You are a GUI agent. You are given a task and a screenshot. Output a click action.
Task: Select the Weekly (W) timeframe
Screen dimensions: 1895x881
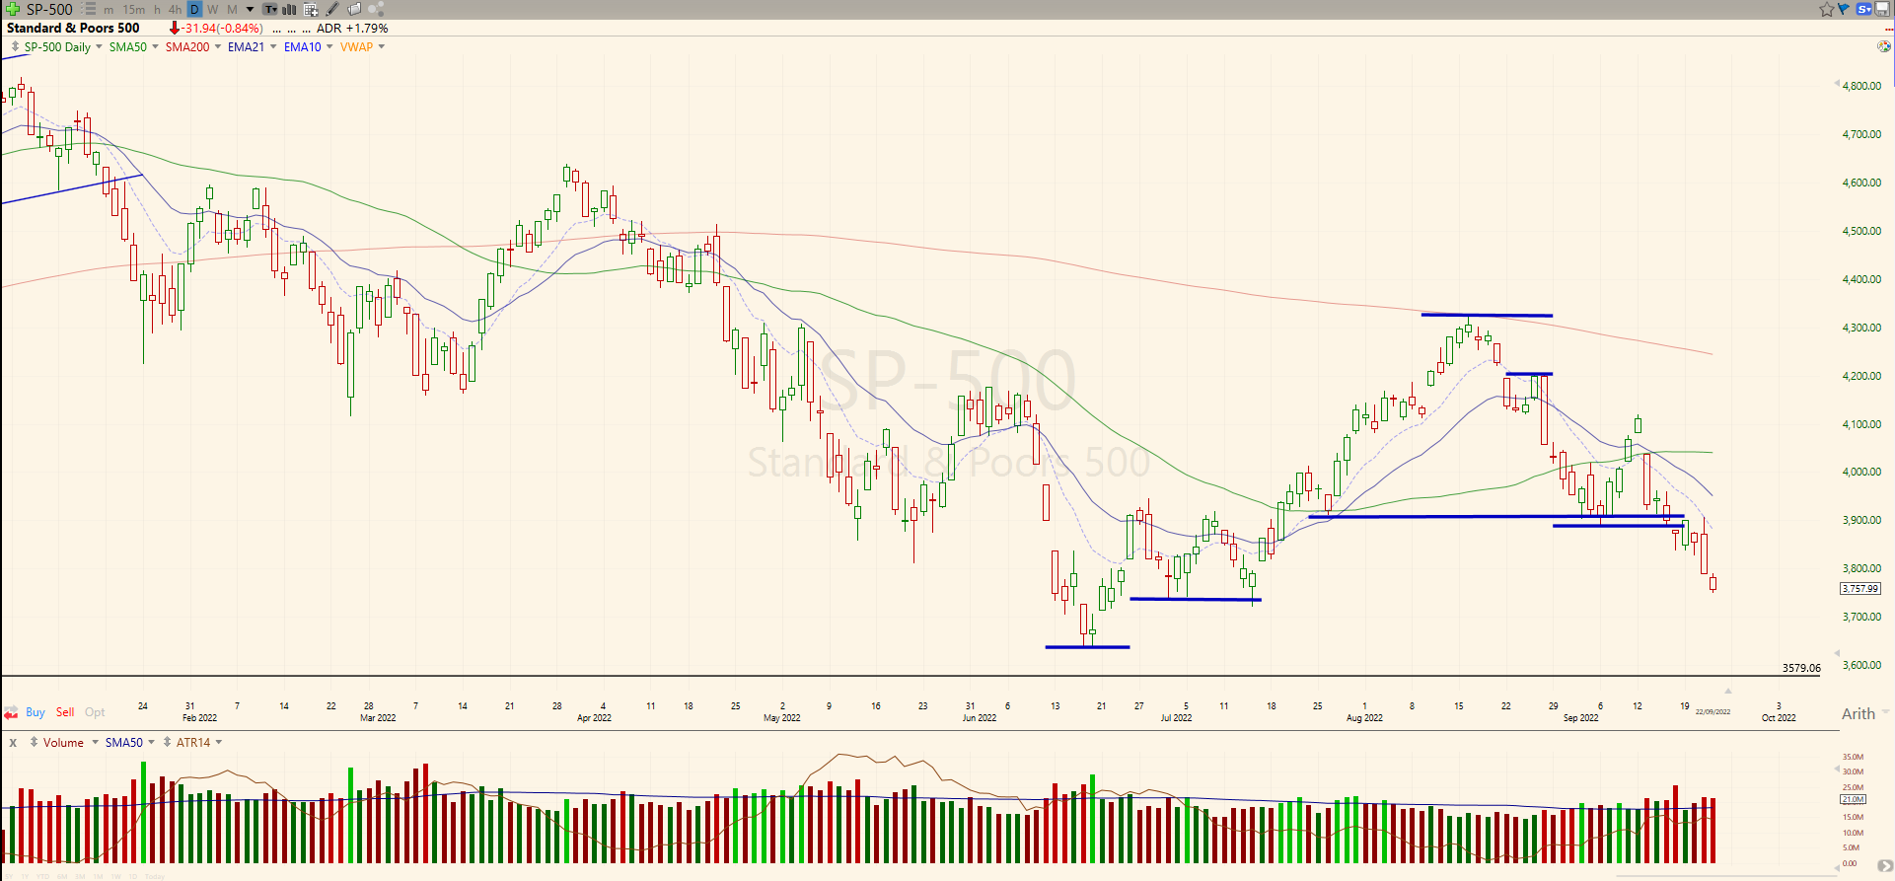coord(212,10)
